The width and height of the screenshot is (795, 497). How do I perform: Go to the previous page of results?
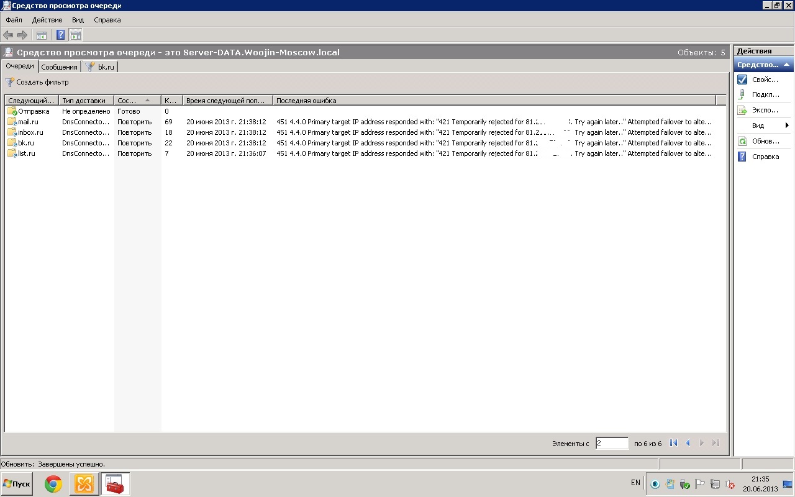click(688, 443)
